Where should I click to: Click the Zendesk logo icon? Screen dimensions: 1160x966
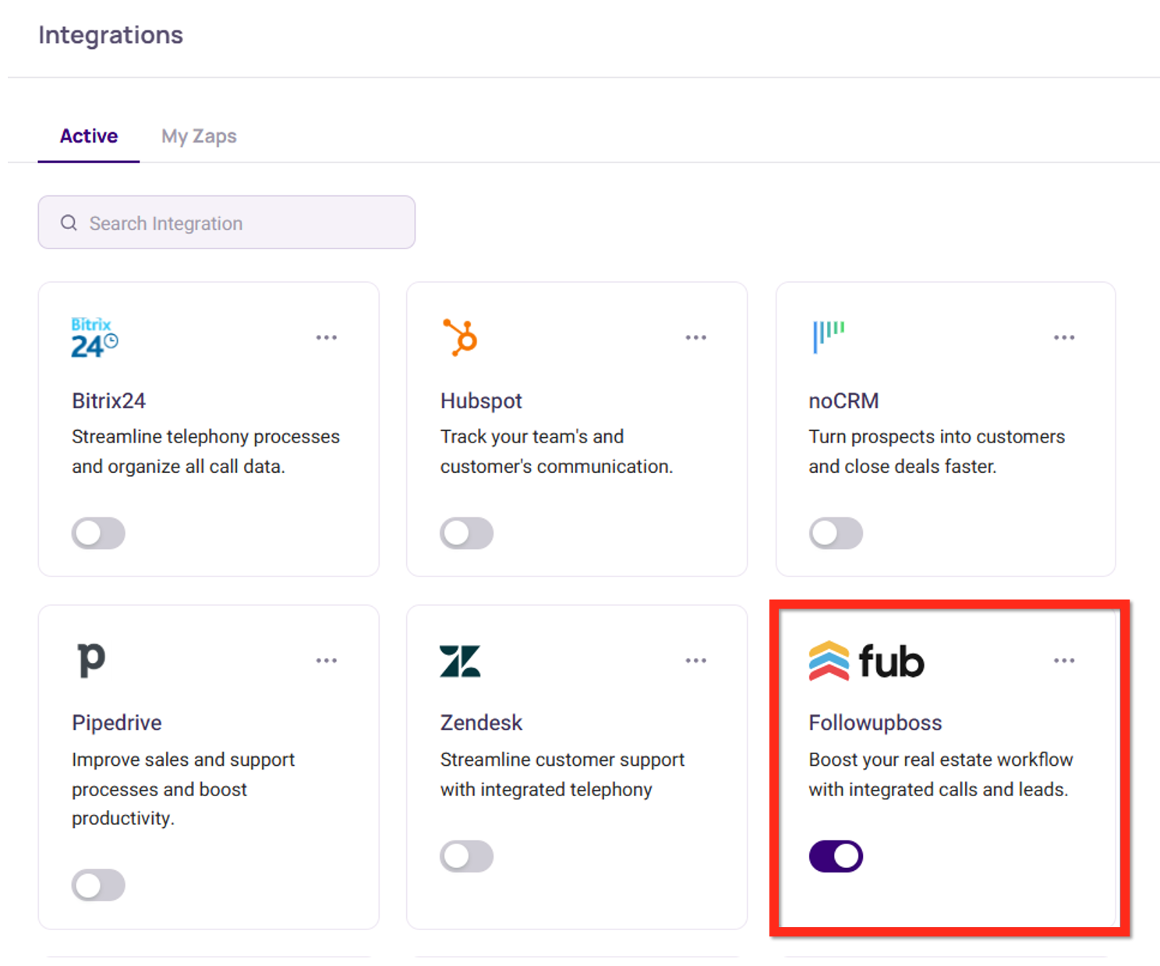[460, 661]
